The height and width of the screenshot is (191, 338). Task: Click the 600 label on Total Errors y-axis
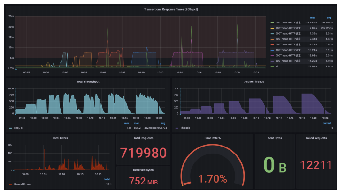[x=10, y=145]
